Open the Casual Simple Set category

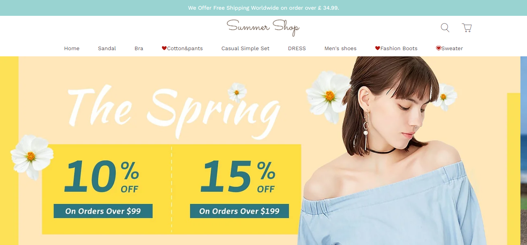[245, 48]
